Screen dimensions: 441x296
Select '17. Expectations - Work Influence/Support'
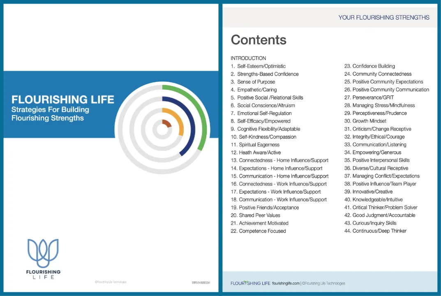(276, 192)
